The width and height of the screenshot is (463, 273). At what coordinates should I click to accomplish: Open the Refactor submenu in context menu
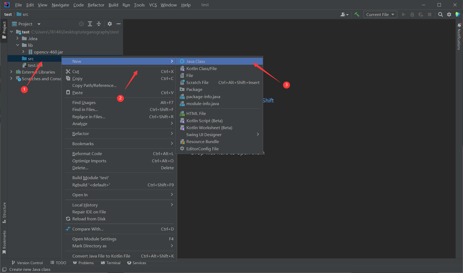pyautogui.click(x=119, y=133)
